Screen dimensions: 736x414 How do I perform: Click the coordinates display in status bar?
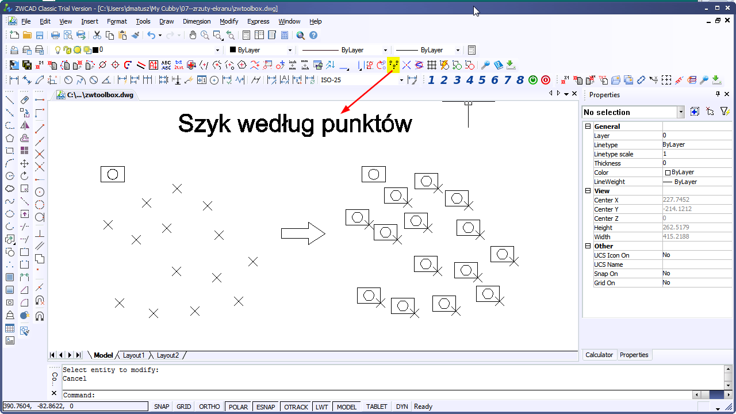[x=75, y=407]
